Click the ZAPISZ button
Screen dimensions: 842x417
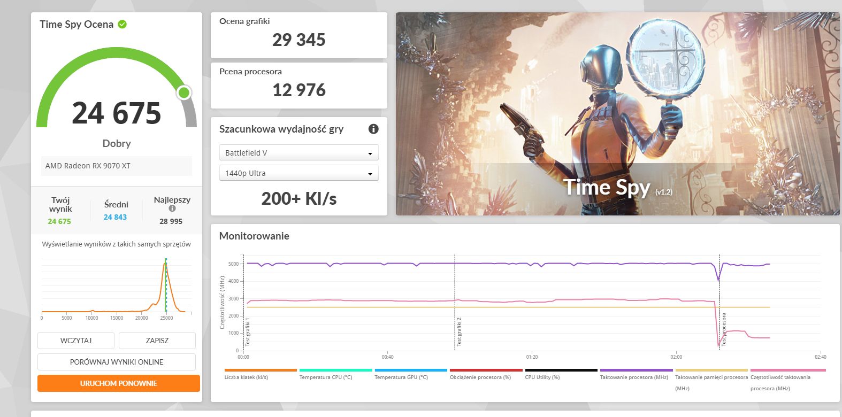click(x=157, y=341)
